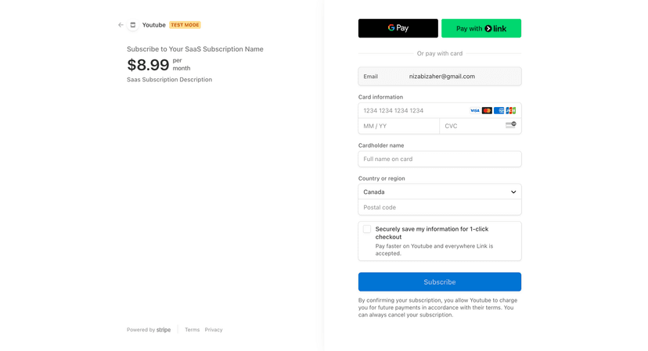Click the blue Subscribe button
The width and height of the screenshot is (648, 351).
tap(440, 282)
